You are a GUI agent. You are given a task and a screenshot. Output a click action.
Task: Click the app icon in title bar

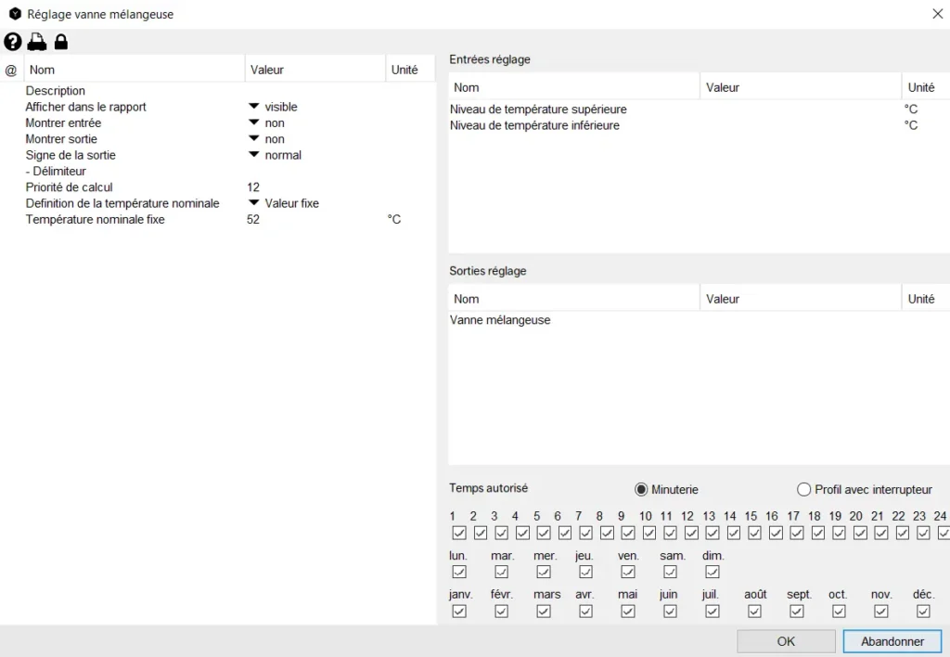point(15,14)
